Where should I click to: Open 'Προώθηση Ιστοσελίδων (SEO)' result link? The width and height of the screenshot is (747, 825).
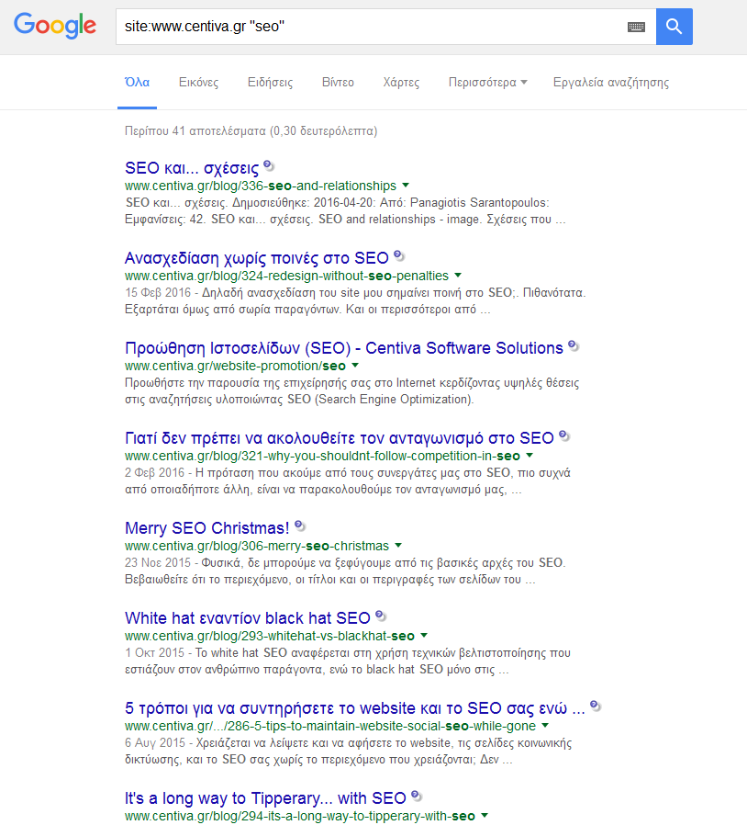coord(344,348)
